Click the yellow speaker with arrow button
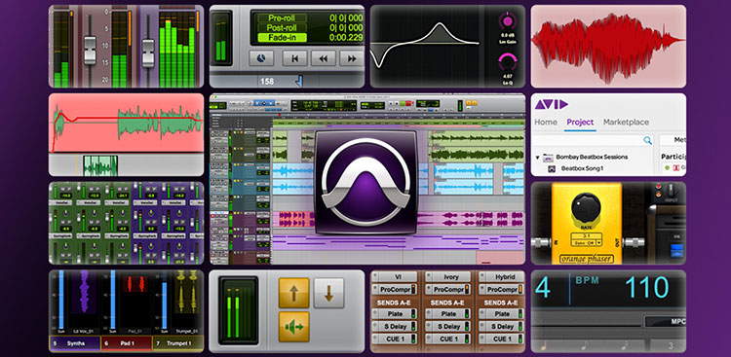 (293, 327)
